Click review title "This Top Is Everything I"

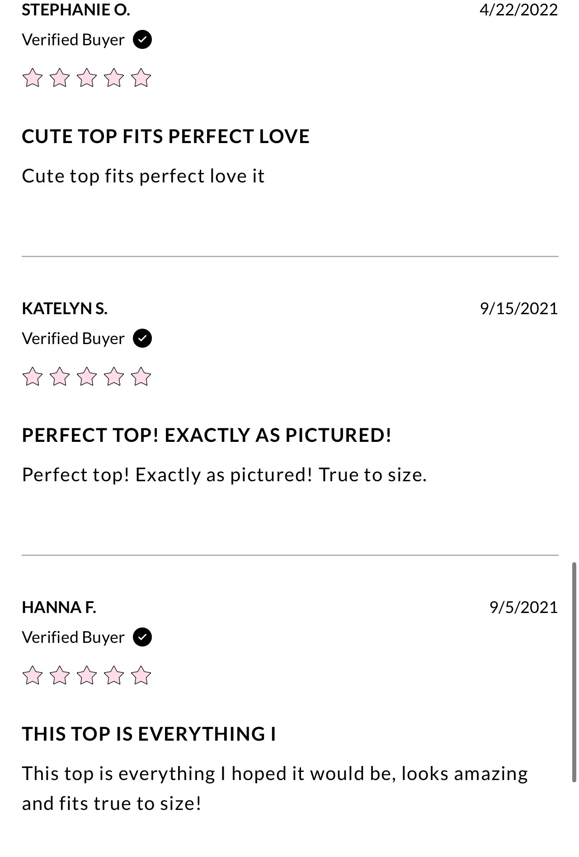[149, 734]
